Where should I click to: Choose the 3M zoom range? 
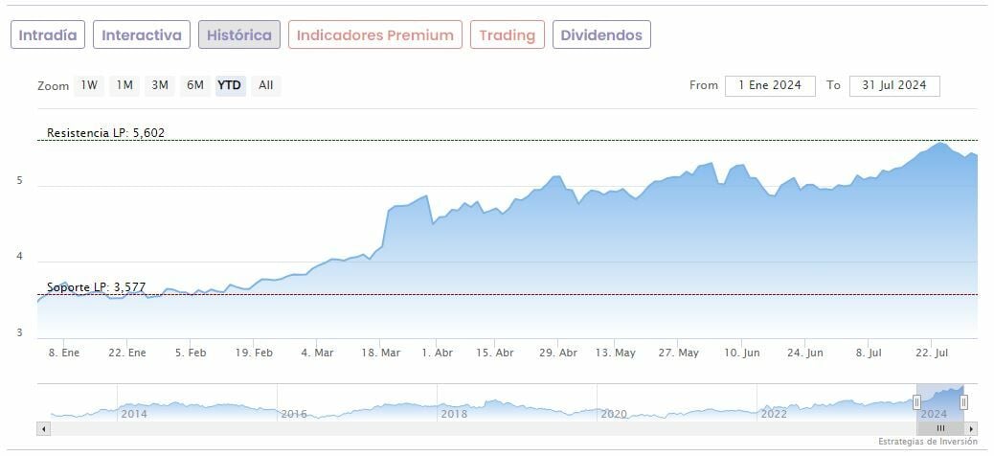pyautogui.click(x=160, y=85)
